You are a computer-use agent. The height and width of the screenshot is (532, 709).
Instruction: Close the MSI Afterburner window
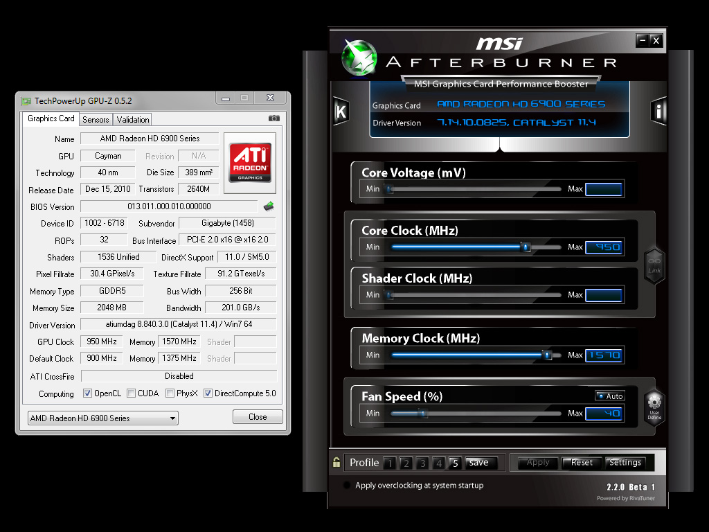pyautogui.click(x=656, y=40)
